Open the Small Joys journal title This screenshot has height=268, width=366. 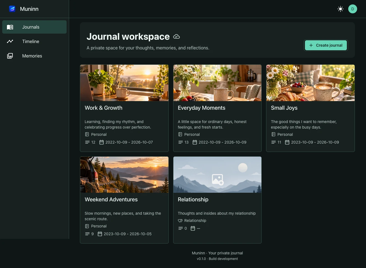click(284, 108)
